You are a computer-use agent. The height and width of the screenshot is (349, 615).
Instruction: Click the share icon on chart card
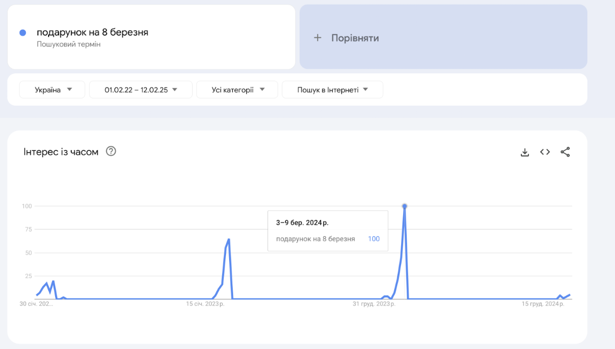[565, 152]
